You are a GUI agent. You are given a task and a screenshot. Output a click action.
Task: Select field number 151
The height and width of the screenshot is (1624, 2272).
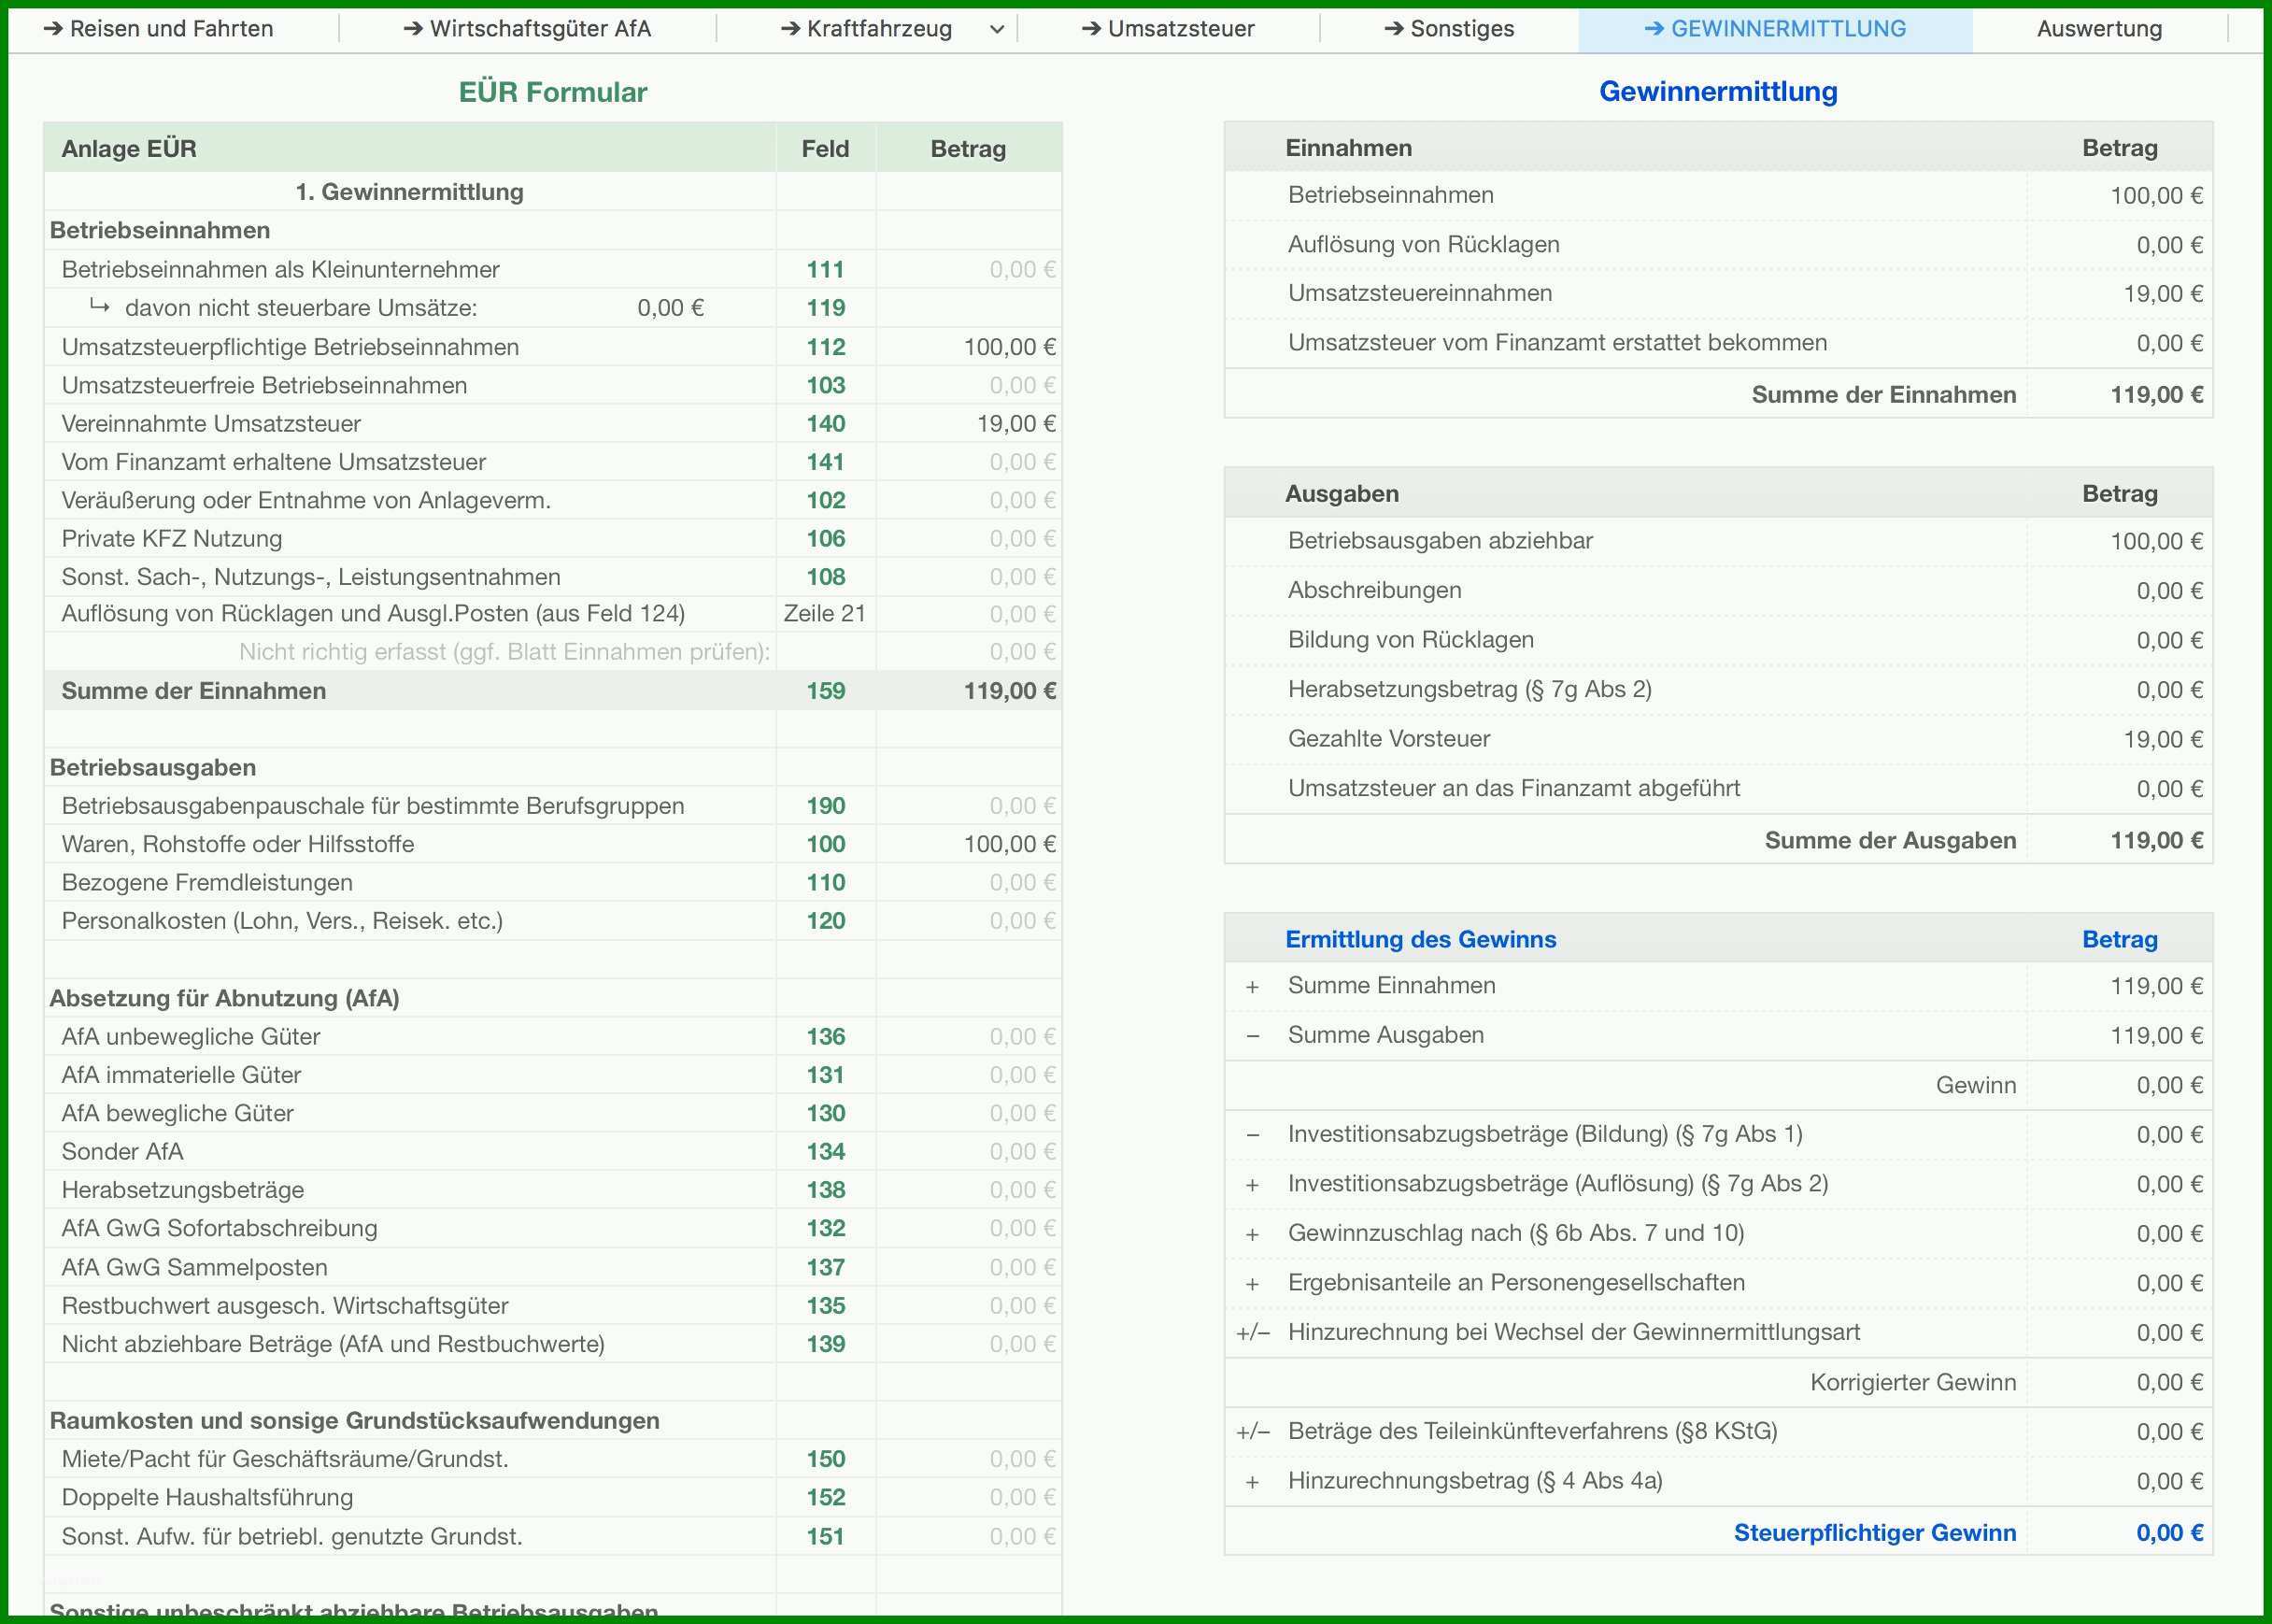tap(826, 1536)
